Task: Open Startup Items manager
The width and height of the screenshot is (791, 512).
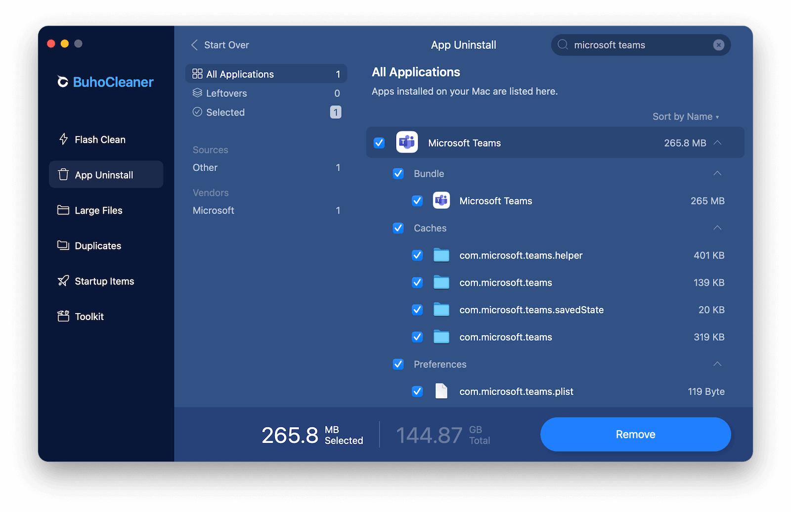Action: [104, 280]
